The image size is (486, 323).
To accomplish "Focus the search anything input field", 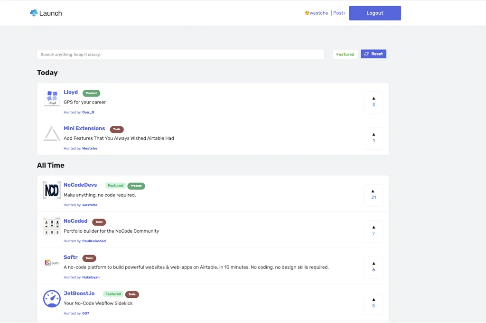I will pos(180,55).
